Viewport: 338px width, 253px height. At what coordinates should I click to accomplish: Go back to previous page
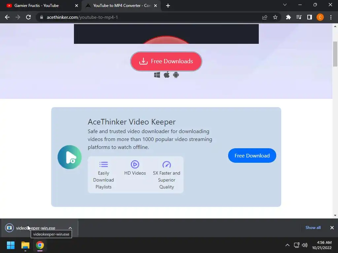7,17
